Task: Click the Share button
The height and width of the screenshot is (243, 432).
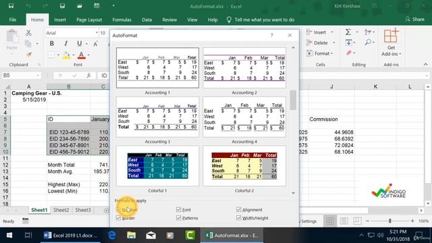Action: tap(414, 20)
